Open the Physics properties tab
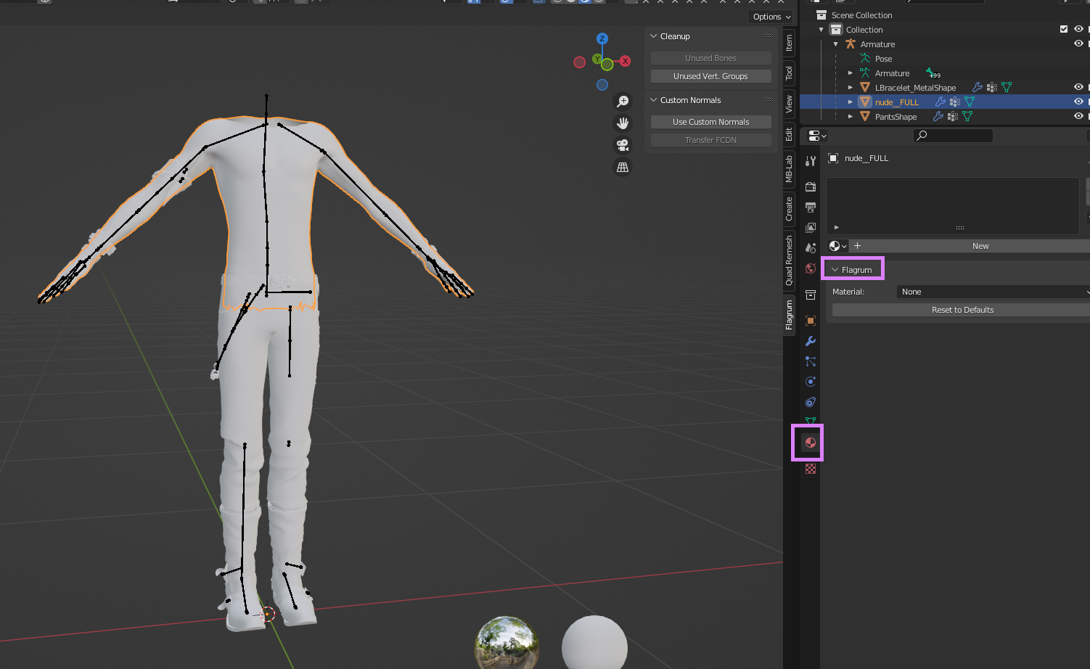The height and width of the screenshot is (669, 1090). point(811,382)
